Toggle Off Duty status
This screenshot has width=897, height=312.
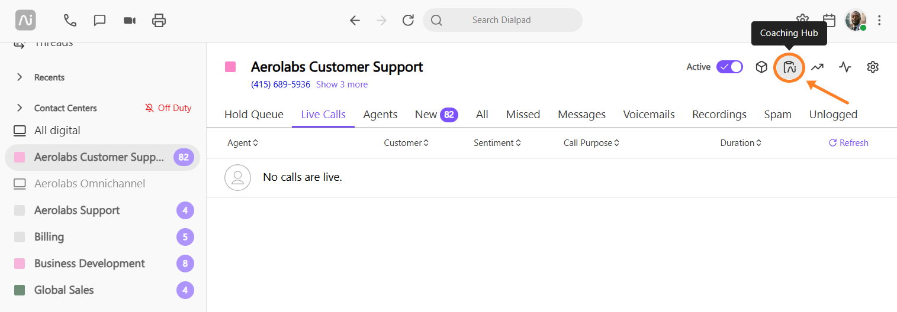(x=168, y=108)
